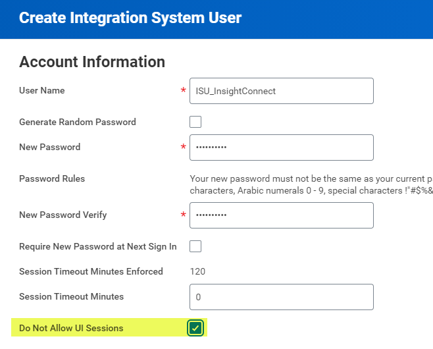Click the Password Rules label
Image resolution: width=433 pixels, height=349 pixels.
pyautogui.click(x=52, y=178)
